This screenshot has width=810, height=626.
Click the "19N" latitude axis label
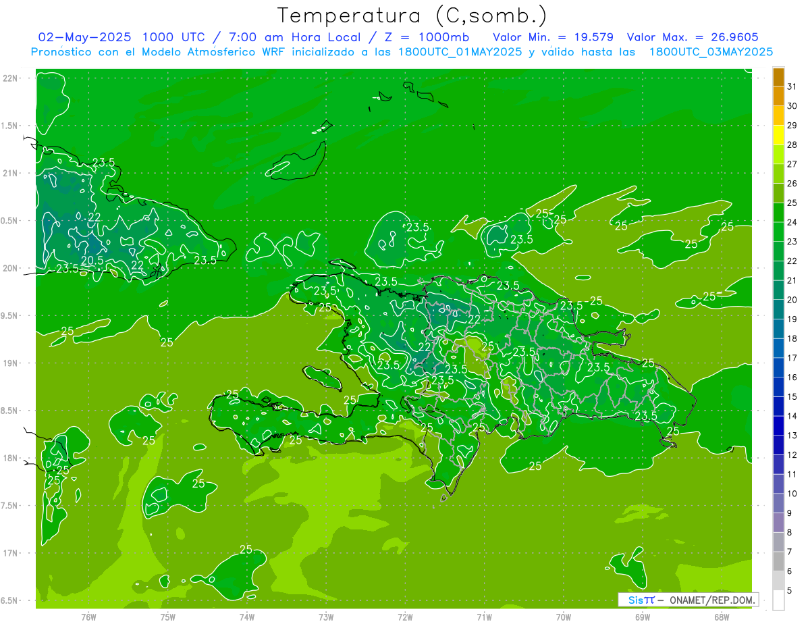click(x=10, y=363)
